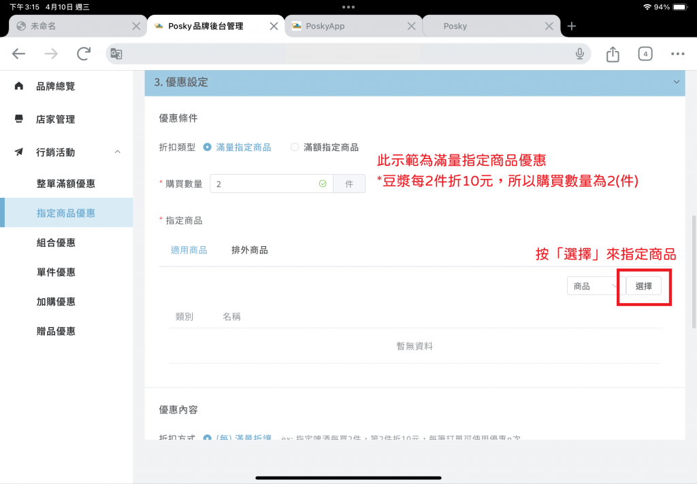Click the 名稱 column header
This screenshot has width=697, height=484.
pos(231,317)
